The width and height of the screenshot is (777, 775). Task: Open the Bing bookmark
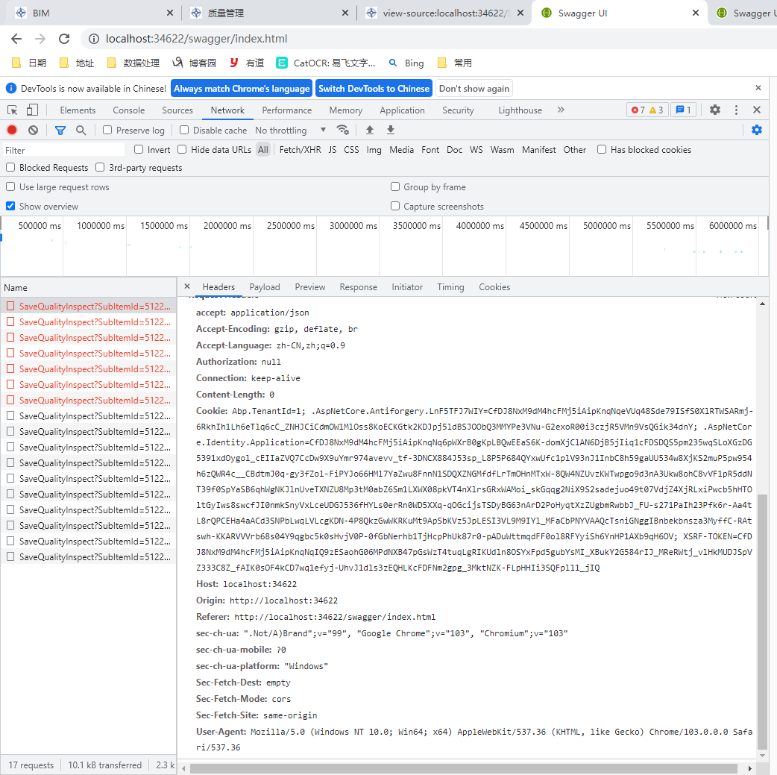coord(406,63)
